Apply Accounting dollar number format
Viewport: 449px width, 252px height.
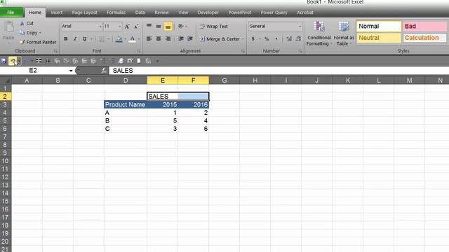(253, 38)
